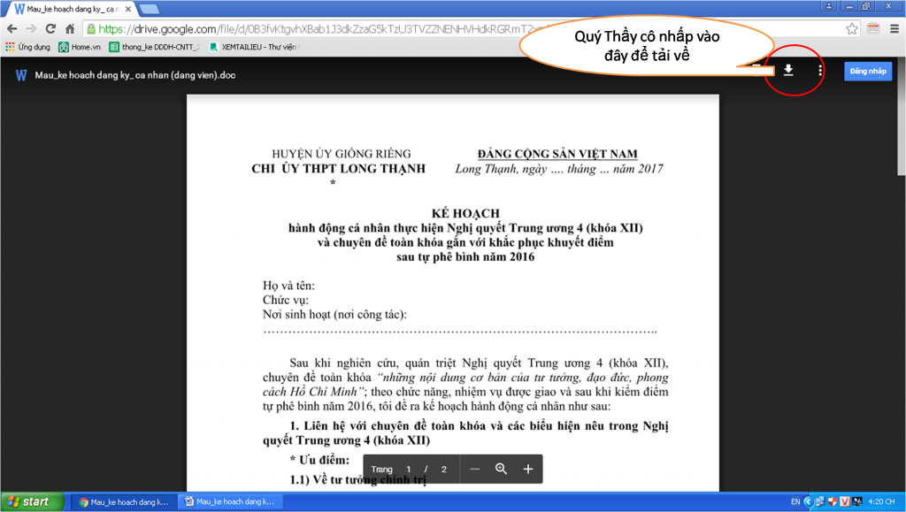Open the Home.vn bookmark

click(x=80, y=47)
